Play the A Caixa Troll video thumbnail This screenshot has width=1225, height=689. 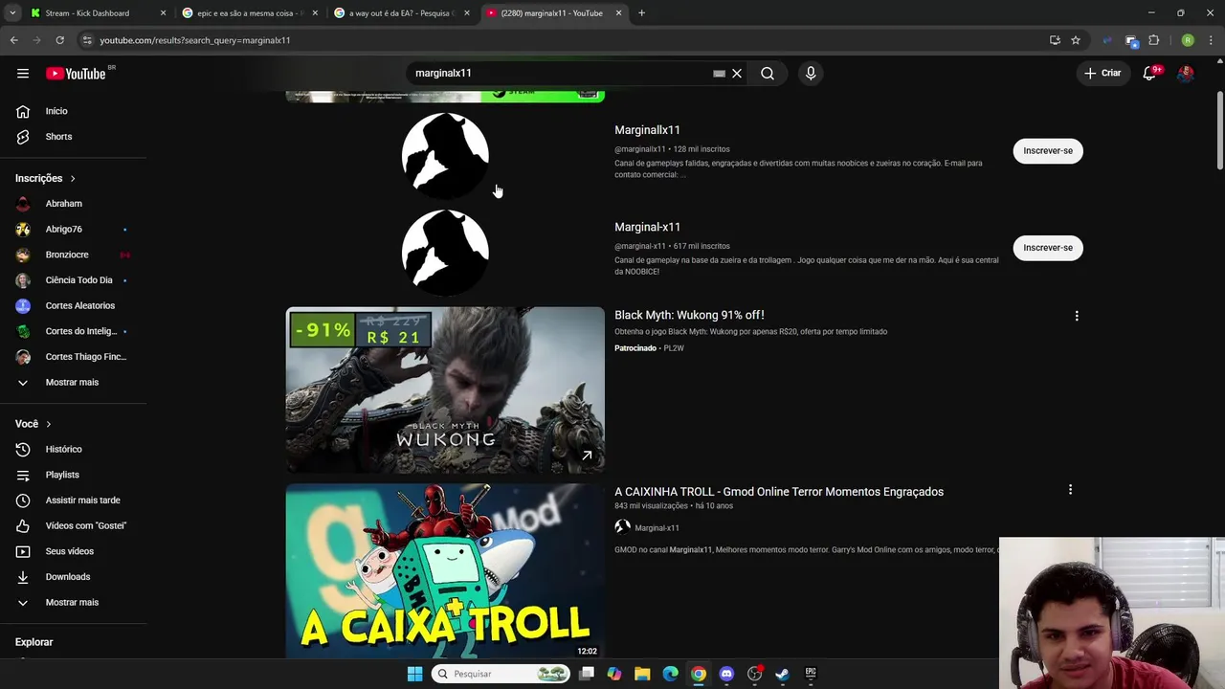pos(445,571)
